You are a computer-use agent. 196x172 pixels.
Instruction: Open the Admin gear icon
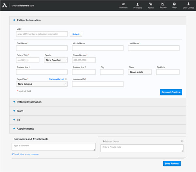pyautogui.click(x=151, y=4)
